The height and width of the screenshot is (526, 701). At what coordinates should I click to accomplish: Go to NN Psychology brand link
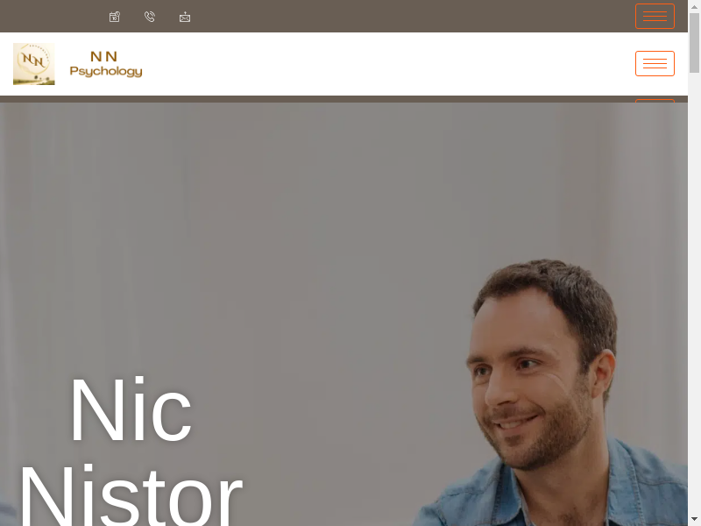pos(106,64)
